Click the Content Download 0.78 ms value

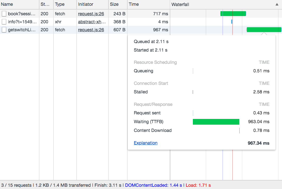click(x=261, y=130)
